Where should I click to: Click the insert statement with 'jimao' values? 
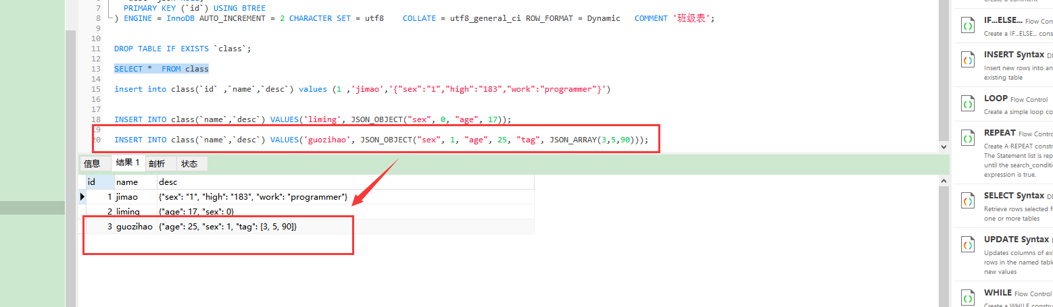pyautogui.click(x=362, y=89)
